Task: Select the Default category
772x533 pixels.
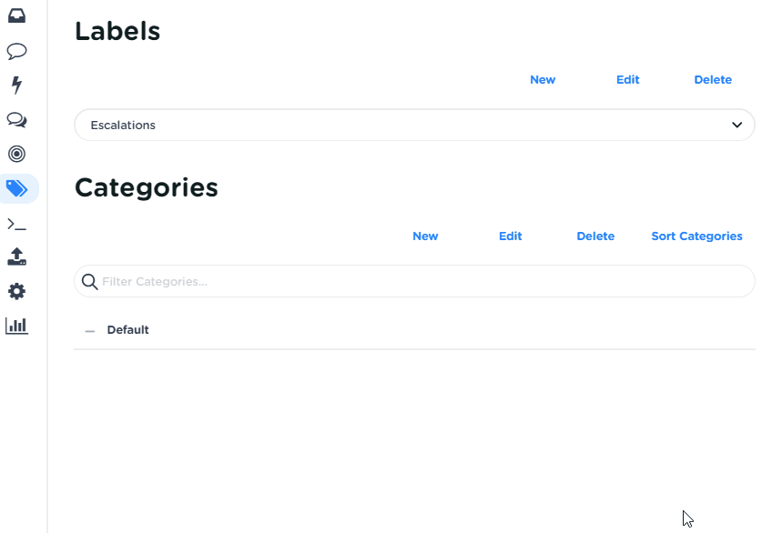Action: (x=127, y=329)
